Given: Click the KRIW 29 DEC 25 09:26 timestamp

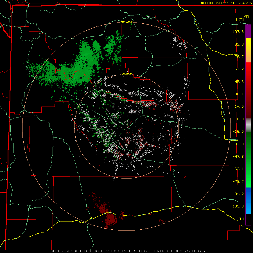Looking at the screenshot, I should pos(180,251).
